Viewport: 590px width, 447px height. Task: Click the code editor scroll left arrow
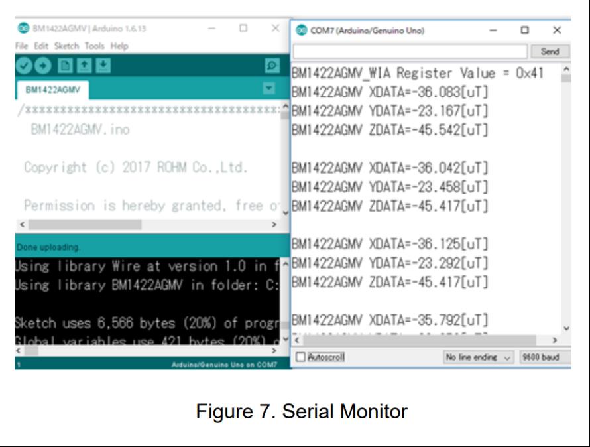22,224
